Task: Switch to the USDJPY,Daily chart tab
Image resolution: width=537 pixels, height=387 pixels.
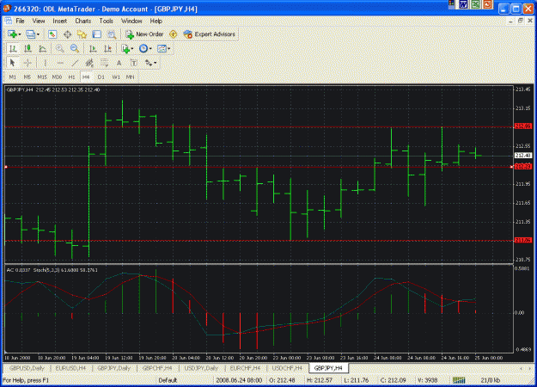Action: point(201,368)
